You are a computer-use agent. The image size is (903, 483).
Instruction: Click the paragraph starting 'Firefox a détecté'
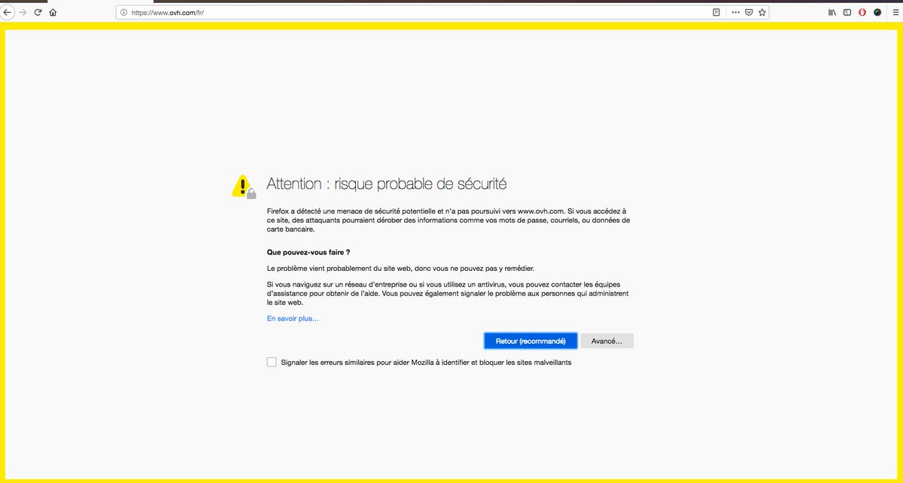pos(448,220)
